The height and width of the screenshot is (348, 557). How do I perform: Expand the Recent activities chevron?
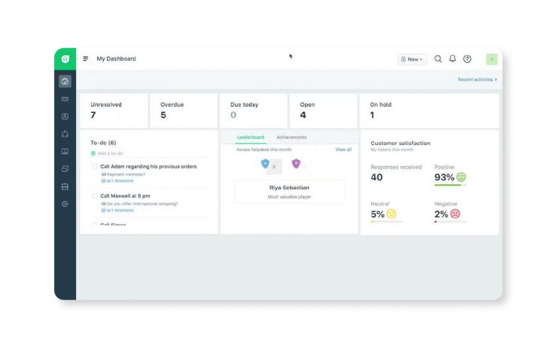point(496,79)
